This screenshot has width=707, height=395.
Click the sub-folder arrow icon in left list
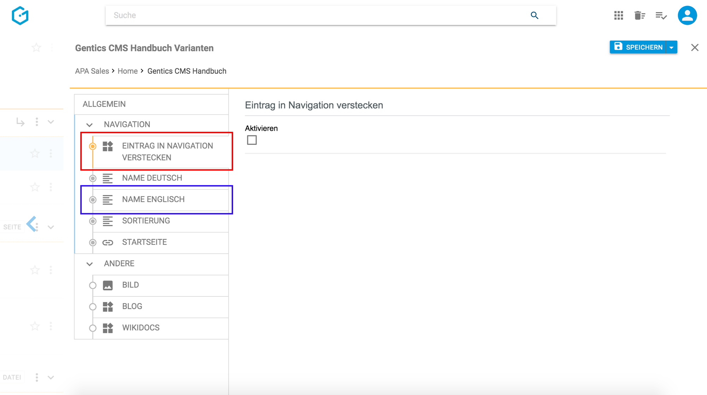20,122
